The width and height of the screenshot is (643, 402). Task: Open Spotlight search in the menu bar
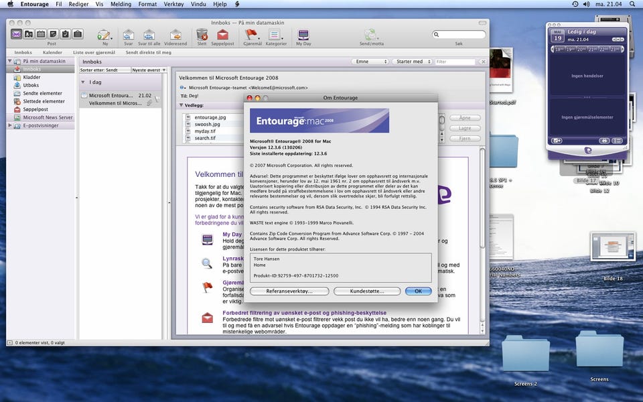pyautogui.click(x=632, y=4)
